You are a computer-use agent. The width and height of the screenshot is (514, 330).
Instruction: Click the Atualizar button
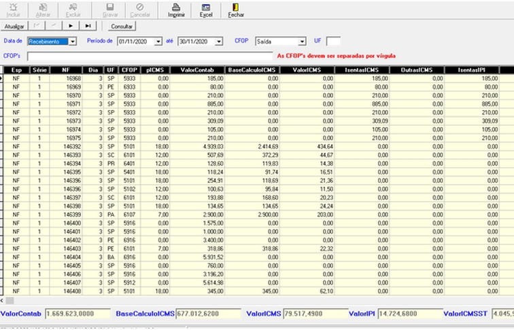14,26
